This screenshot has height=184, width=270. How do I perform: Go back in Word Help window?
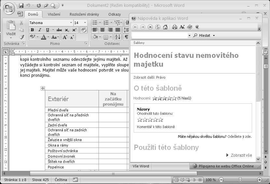pyautogui.click(x=135, y=27)
